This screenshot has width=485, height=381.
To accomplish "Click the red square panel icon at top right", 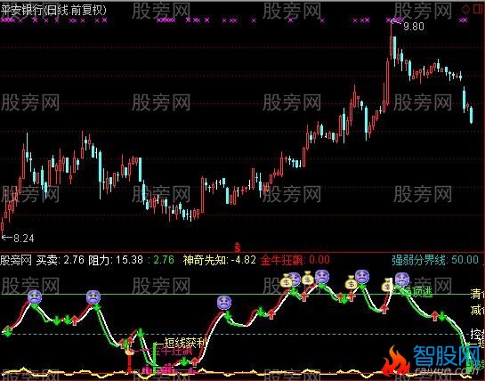I will [x=478, y=9].
